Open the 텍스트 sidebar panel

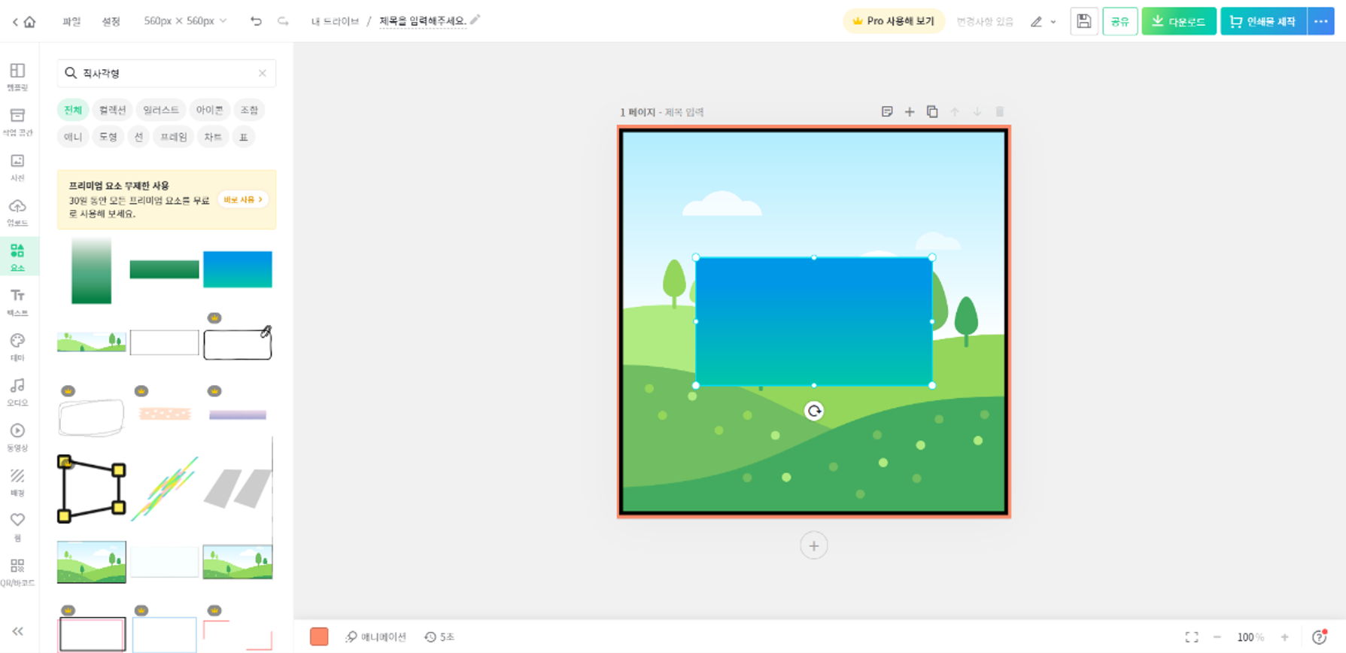(x=17, y=302)
